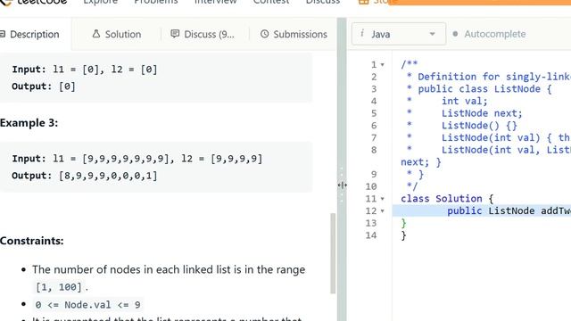
Task: Click the Solution flask icon
Action: pos(96,34)
